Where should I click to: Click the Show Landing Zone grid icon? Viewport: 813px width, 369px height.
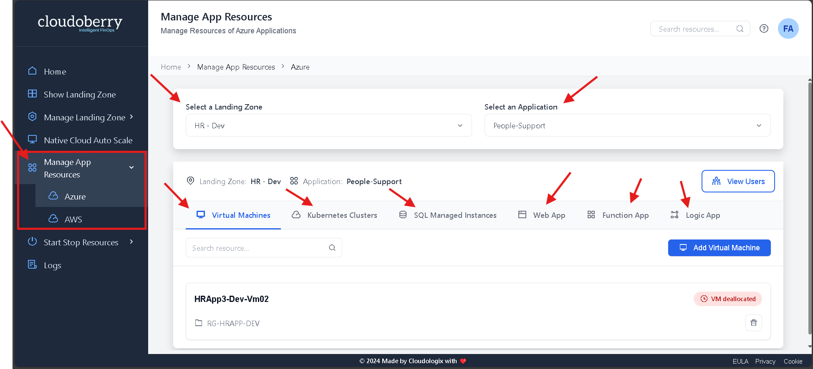(x=32, y=94)
